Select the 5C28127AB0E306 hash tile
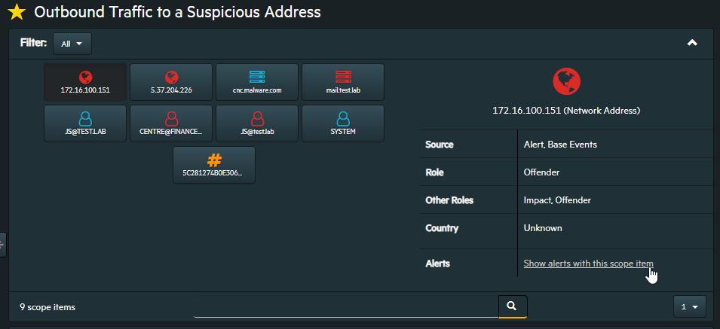720x329 pixels. 214,165
